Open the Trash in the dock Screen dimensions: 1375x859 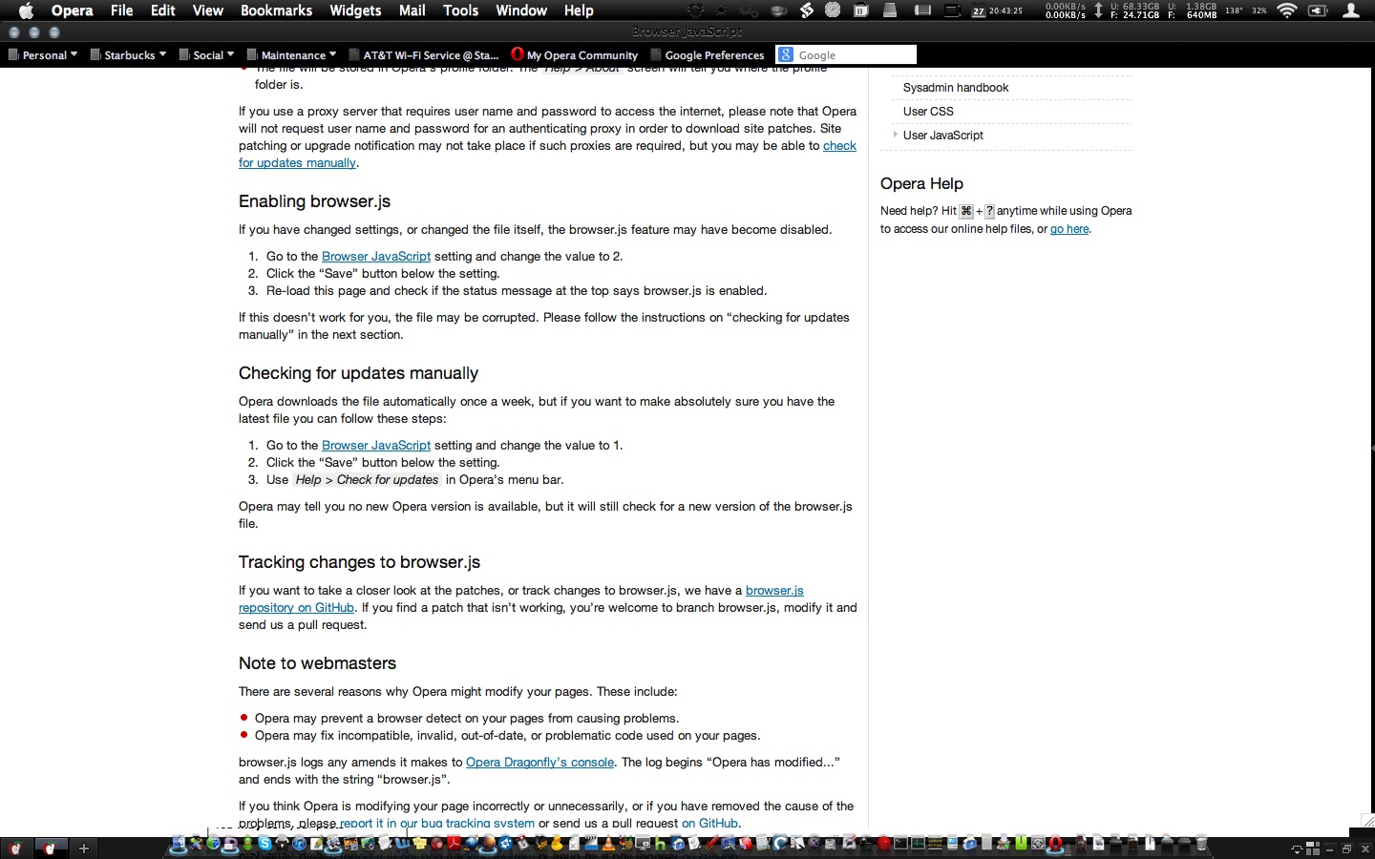(1201, 843)
